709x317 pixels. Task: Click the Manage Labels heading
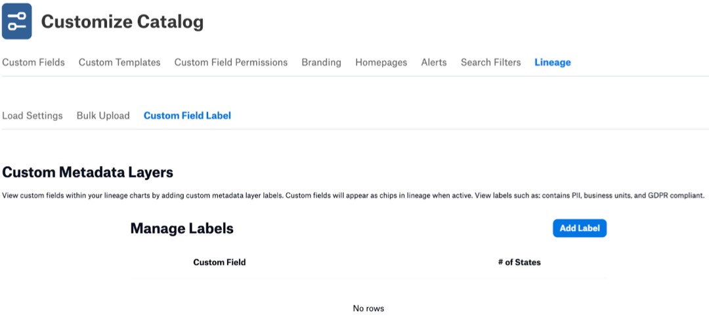click(x=182, y=228)
